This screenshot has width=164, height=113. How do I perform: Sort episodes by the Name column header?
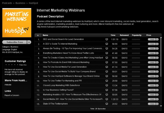tap(45, 35)
